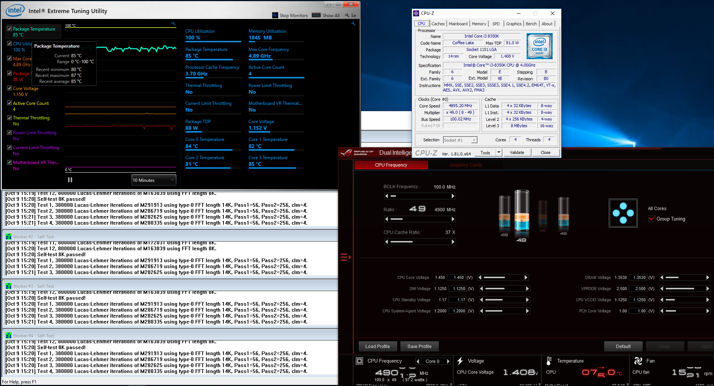Viewport: 714px width, 386px height.
Task: Switch to Graphics Cards tab
Action: 466,165
